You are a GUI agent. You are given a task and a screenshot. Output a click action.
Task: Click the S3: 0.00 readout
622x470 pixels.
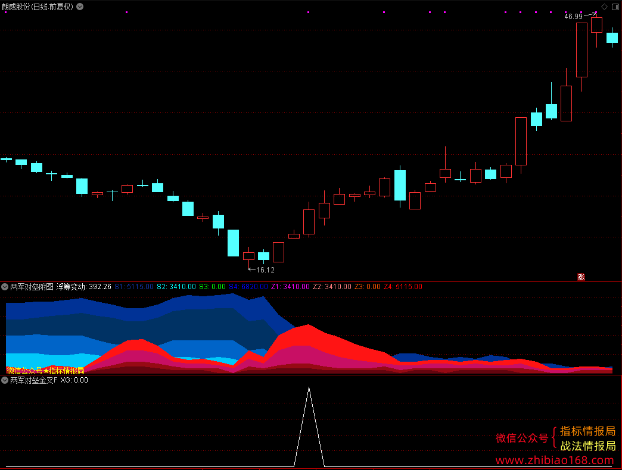(212, 287)
